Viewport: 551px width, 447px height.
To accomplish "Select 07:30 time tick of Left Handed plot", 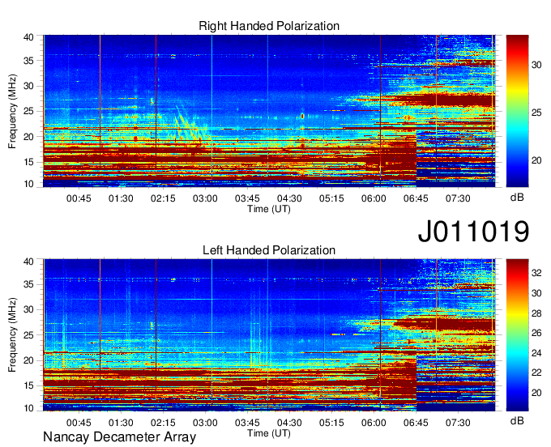I will (458, 423).
